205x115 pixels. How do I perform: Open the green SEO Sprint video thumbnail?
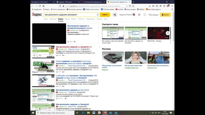click(43, 66)
